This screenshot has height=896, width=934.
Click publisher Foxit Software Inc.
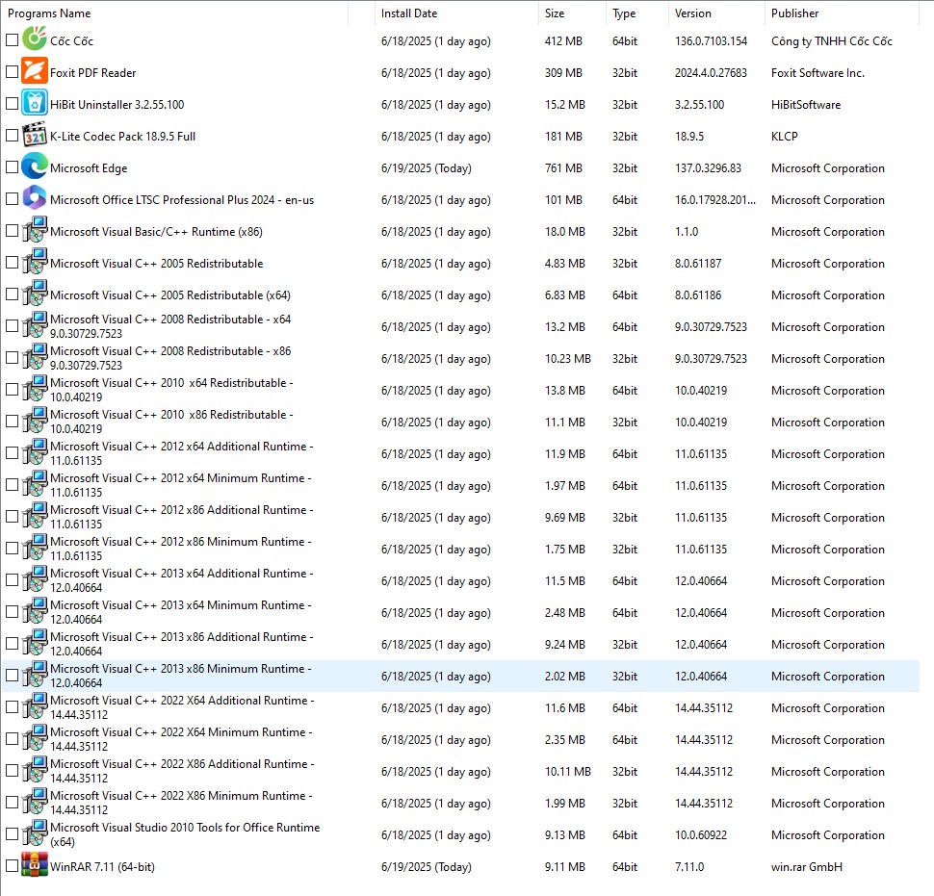pyautogui.click(x=817, y=72)
